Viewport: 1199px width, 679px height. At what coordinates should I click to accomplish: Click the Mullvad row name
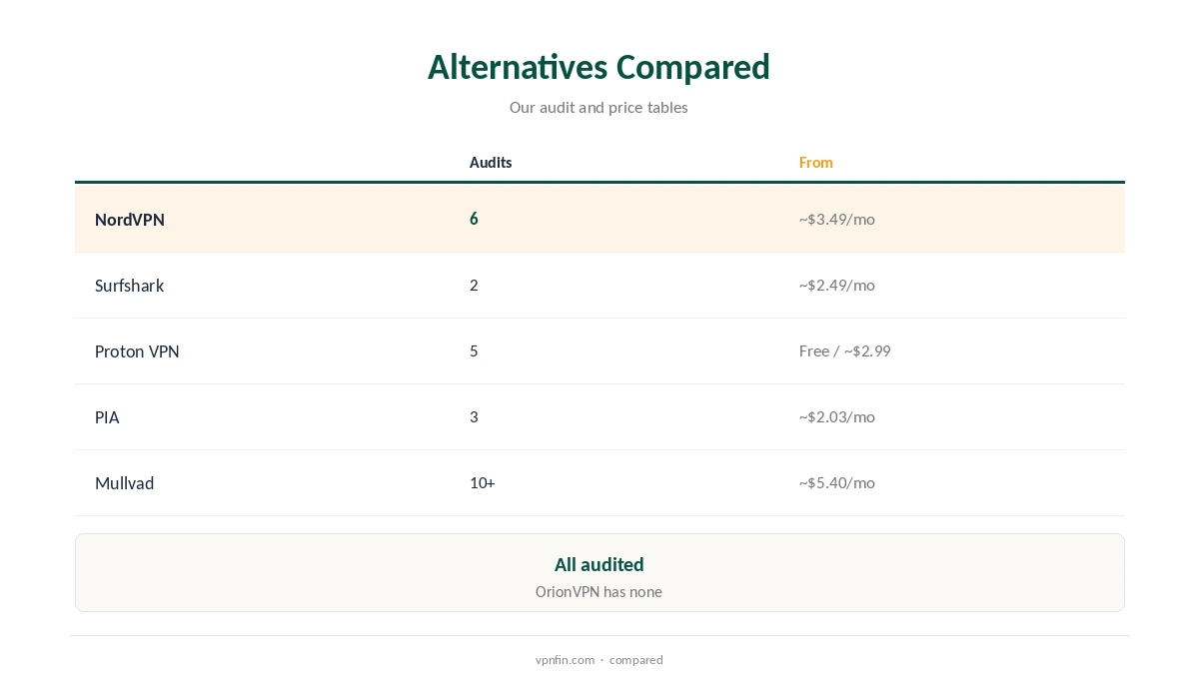pyautogui.click(x=125, y=483)
